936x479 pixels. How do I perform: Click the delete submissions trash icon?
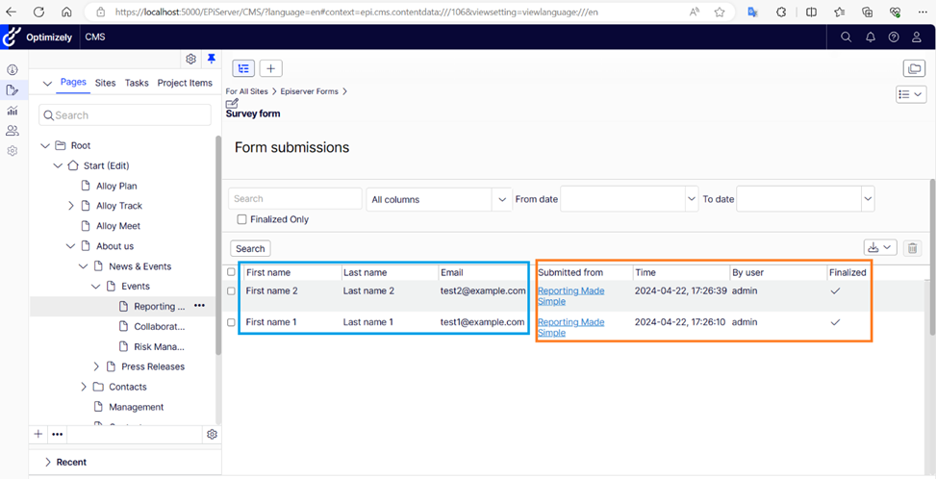(913, 248)
